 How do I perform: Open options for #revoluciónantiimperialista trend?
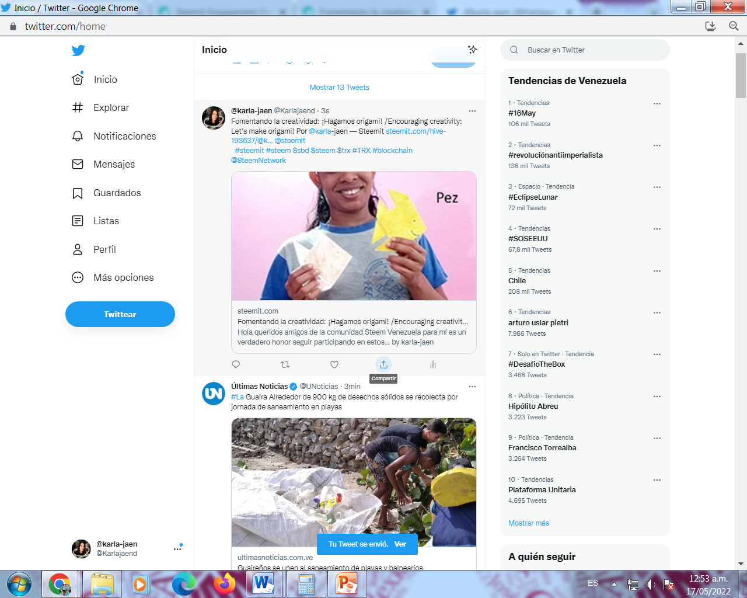tap(657, 145)
